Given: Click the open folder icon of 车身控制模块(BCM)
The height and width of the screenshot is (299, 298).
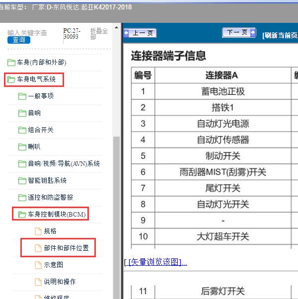Looking at the screenshot, I should coord(22,215).
